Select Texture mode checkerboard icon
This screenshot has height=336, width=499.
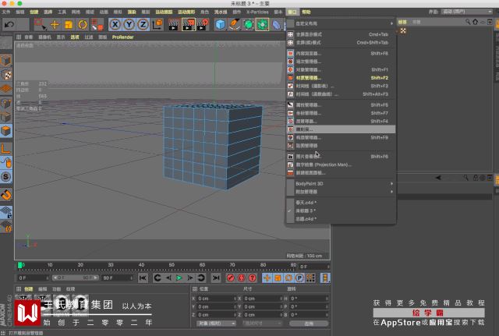tap(6, 75)
